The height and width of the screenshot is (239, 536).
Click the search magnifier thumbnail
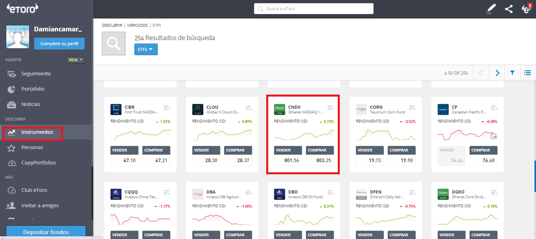(114, 43)
